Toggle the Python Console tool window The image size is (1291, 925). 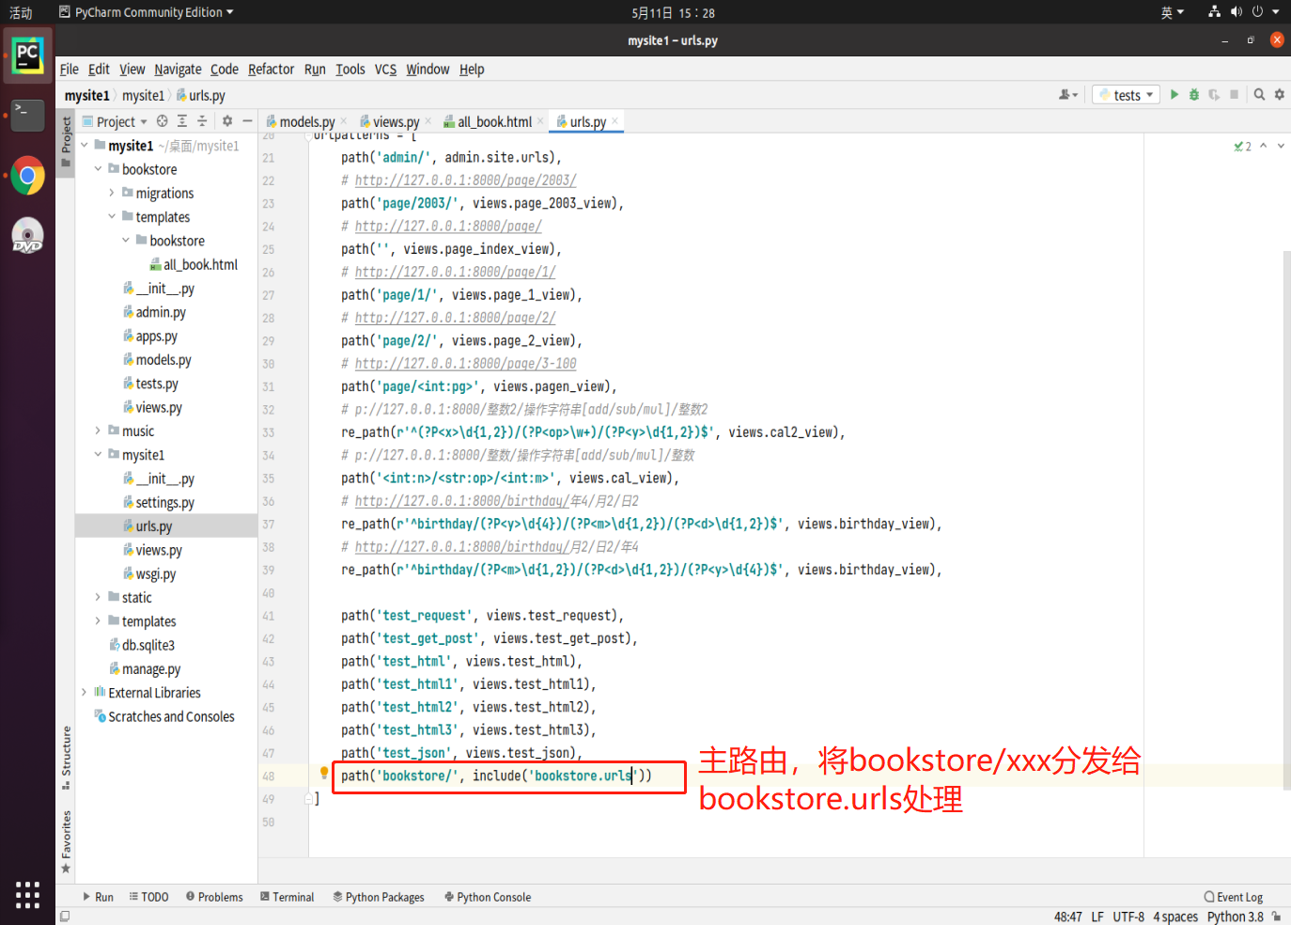[x=488, y=897]
